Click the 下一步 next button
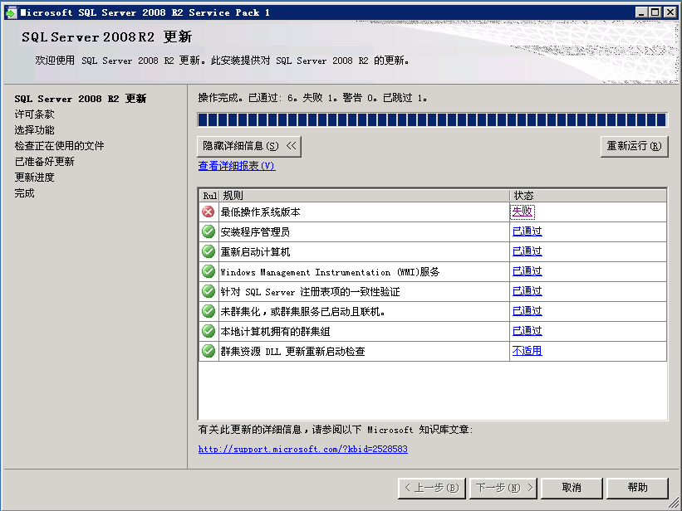This screenshot has width=682, height=511. tap(503, 488)
